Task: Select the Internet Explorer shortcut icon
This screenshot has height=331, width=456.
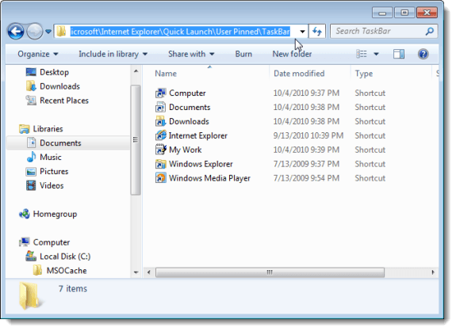Action: click(x=160, y=135)
